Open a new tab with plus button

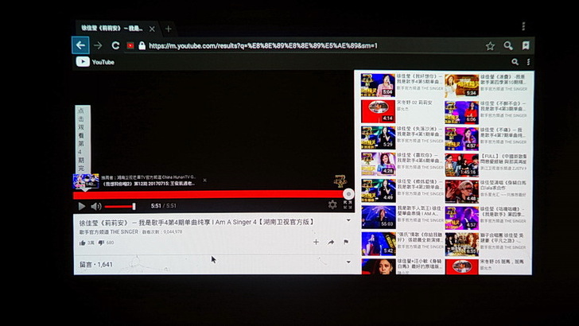(168, 29)
